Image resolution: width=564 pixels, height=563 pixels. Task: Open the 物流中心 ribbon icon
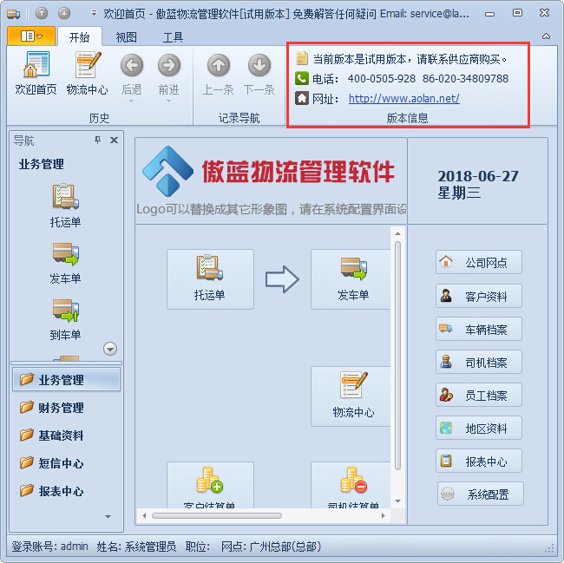point(87,74)
